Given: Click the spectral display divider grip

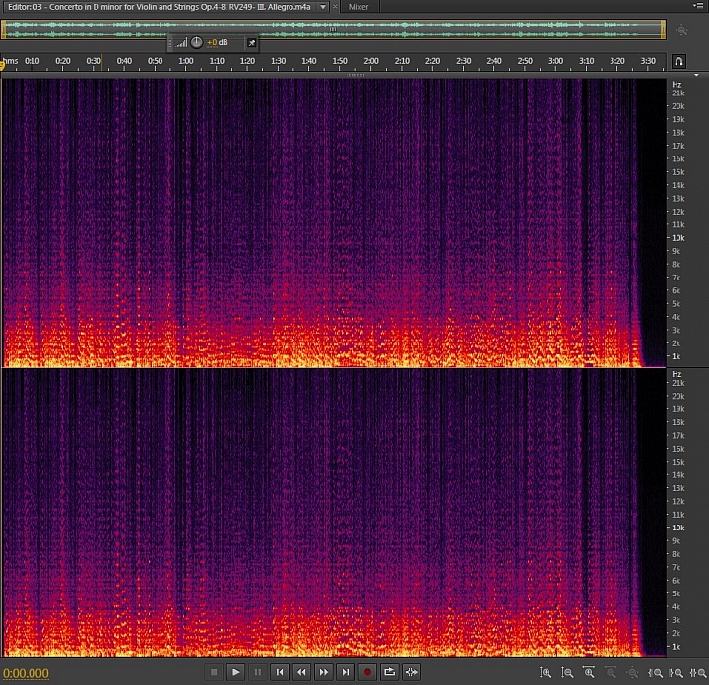Looking at the screenshot, I should click(x=355, y=75).
